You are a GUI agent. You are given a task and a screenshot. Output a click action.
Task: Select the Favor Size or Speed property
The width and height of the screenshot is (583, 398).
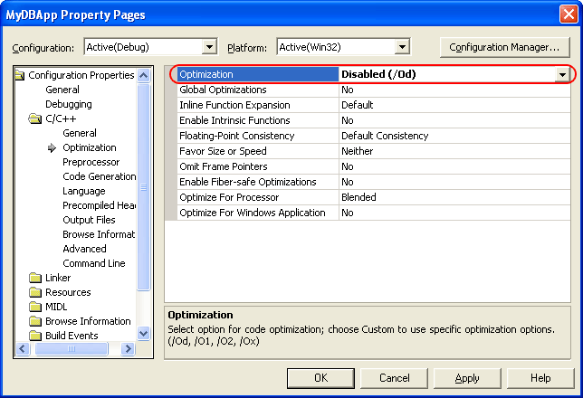pyautogui.click(x=223, y=151)
